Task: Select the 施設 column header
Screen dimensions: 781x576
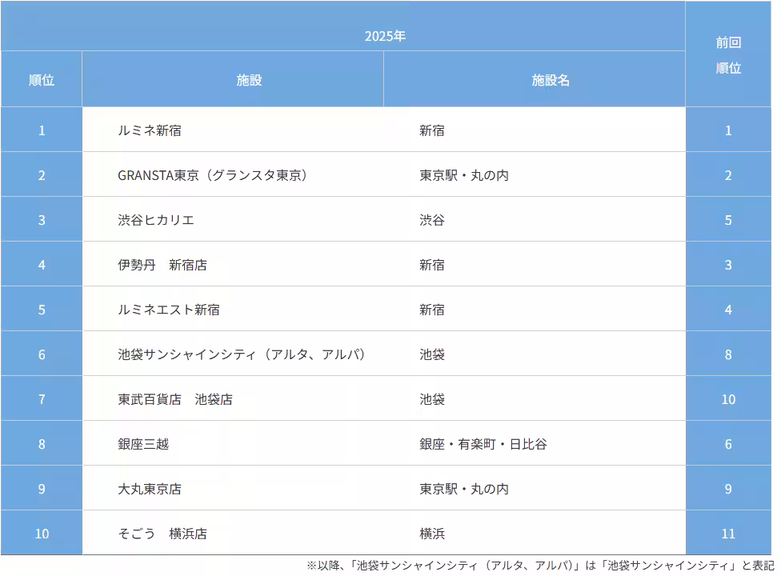Action: click(x=233, y=79)
